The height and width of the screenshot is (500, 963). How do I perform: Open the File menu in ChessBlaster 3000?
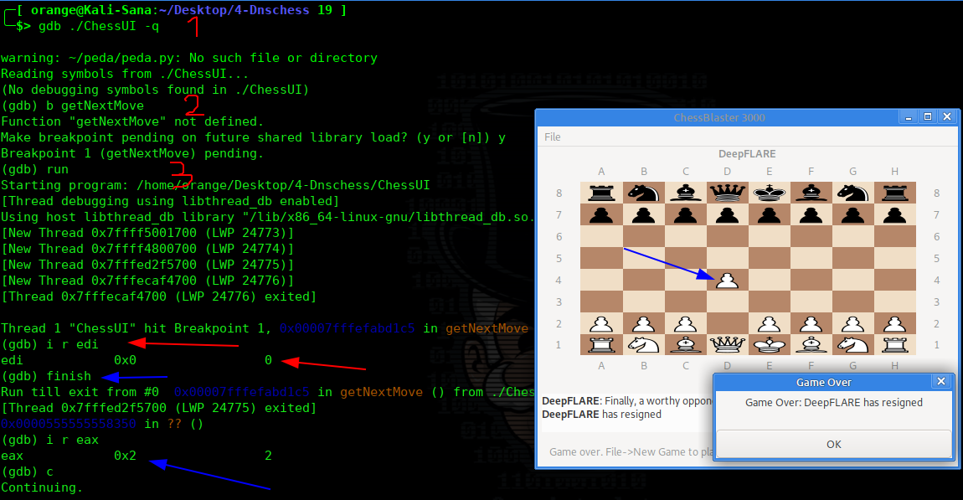click(552, 137)
